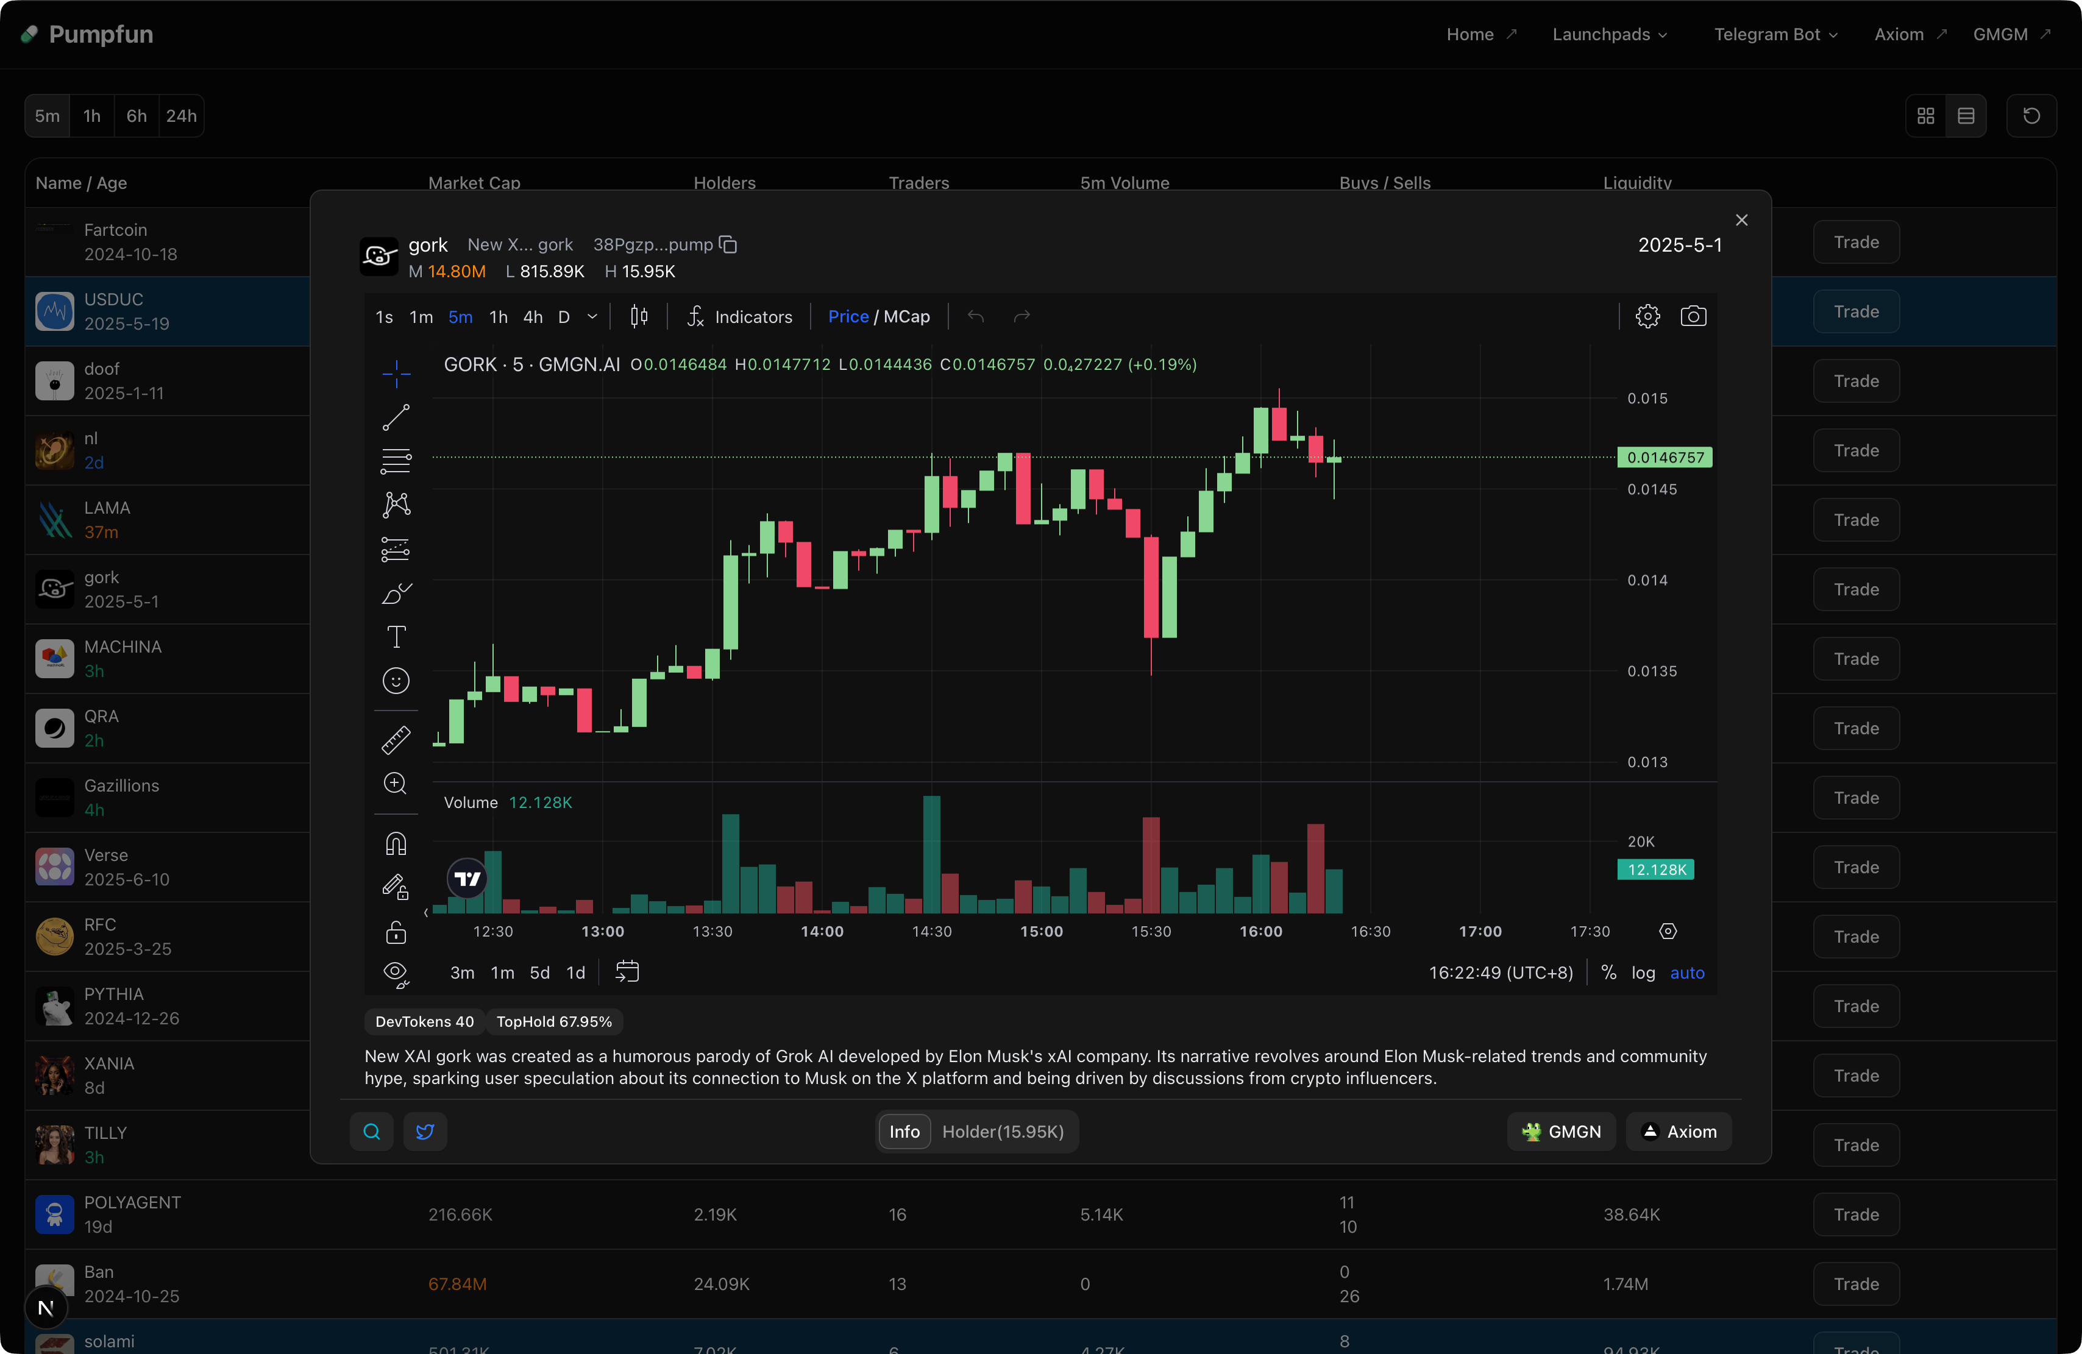
Task: Switch to list view layout
Action: tap(1966, 115)
